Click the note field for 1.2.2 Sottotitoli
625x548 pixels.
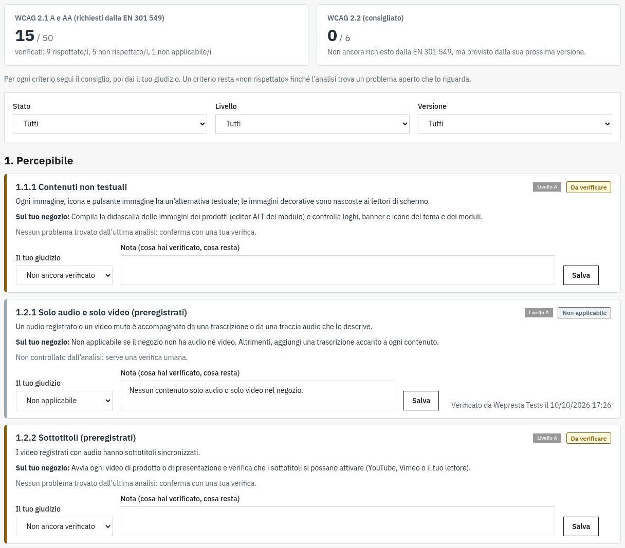338,521
